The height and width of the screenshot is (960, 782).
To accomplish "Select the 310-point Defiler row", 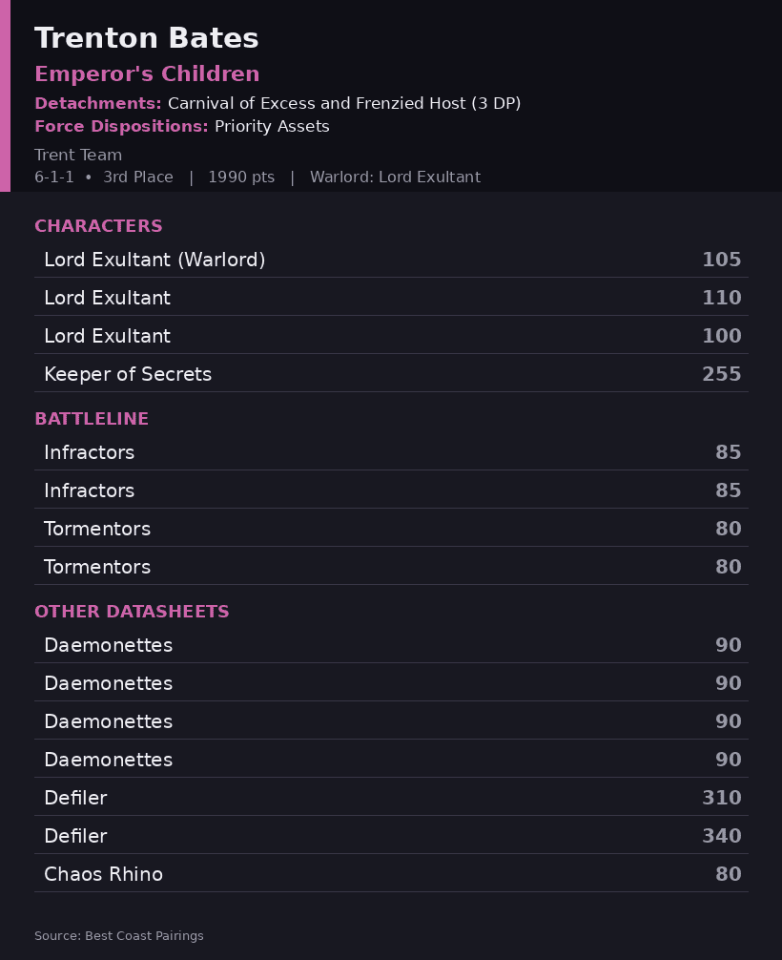I will (x=392, y=797).
